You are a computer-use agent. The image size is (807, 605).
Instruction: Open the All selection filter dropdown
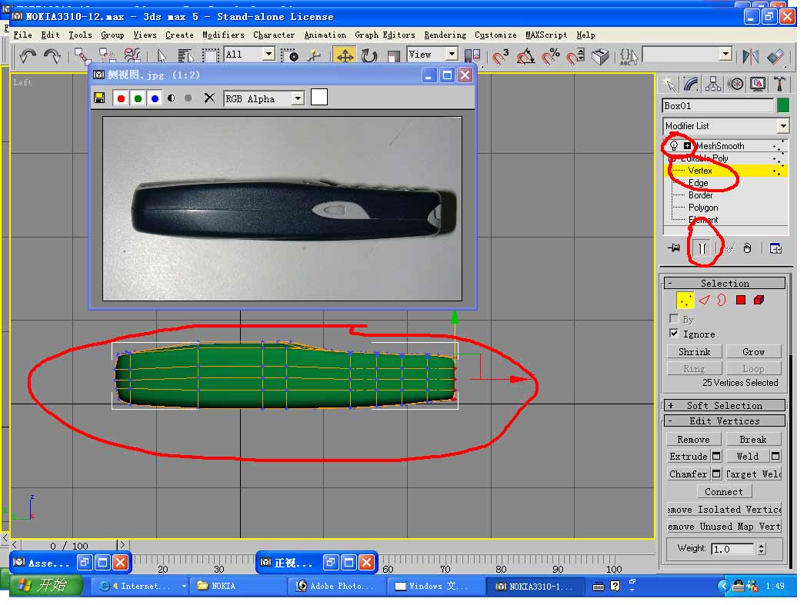(x=268, y=54)
